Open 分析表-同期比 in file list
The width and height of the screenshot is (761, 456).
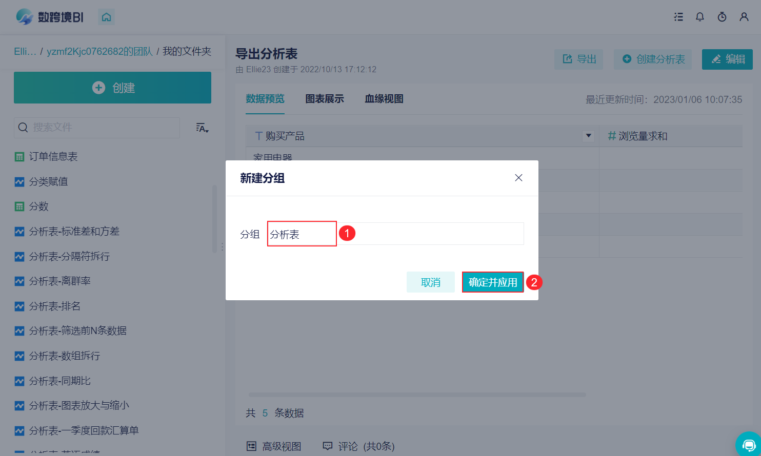(x=59, y=381)
